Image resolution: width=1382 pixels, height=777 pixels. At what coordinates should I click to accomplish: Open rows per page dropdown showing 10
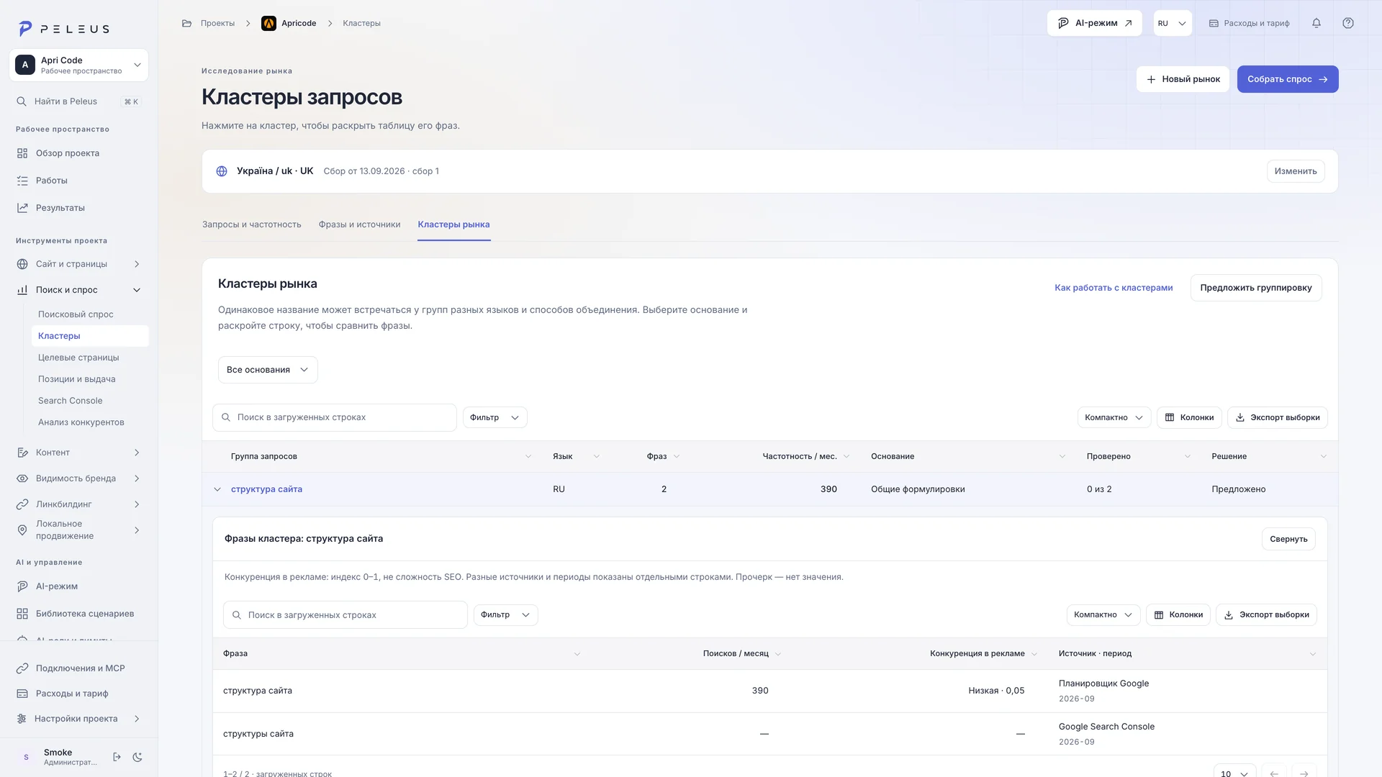tap(1234, 773)
